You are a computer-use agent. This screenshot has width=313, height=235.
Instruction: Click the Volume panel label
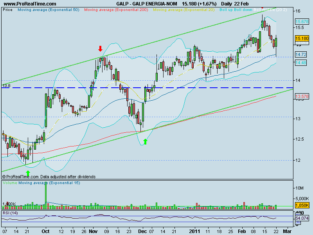click(10, 183)
